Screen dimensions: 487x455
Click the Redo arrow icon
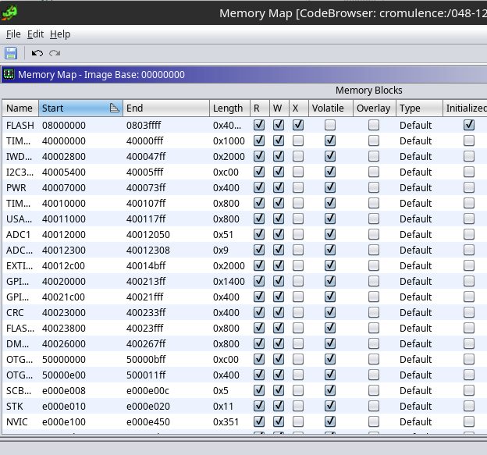click(55, 53)
